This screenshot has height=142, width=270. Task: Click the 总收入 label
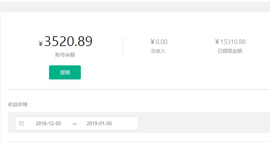158,51
